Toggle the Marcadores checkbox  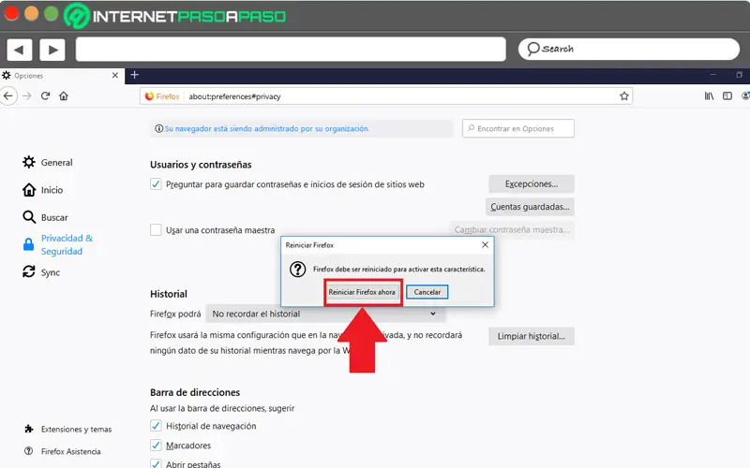156,446
